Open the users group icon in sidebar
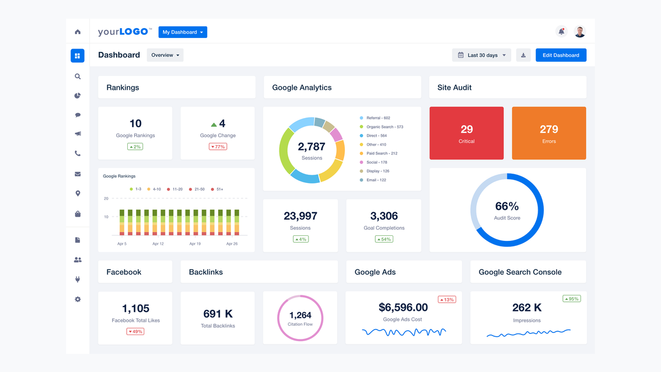 coord(78,260)
